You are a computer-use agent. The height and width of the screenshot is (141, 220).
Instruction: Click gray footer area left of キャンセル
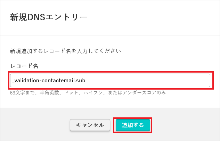35,125
